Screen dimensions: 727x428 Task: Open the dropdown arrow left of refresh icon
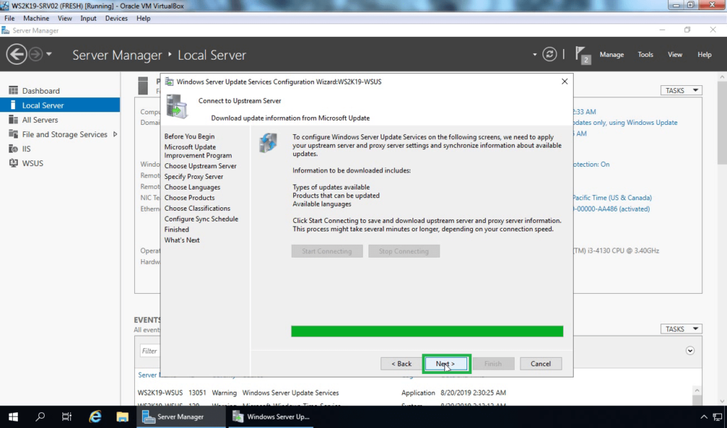point(535,54)
